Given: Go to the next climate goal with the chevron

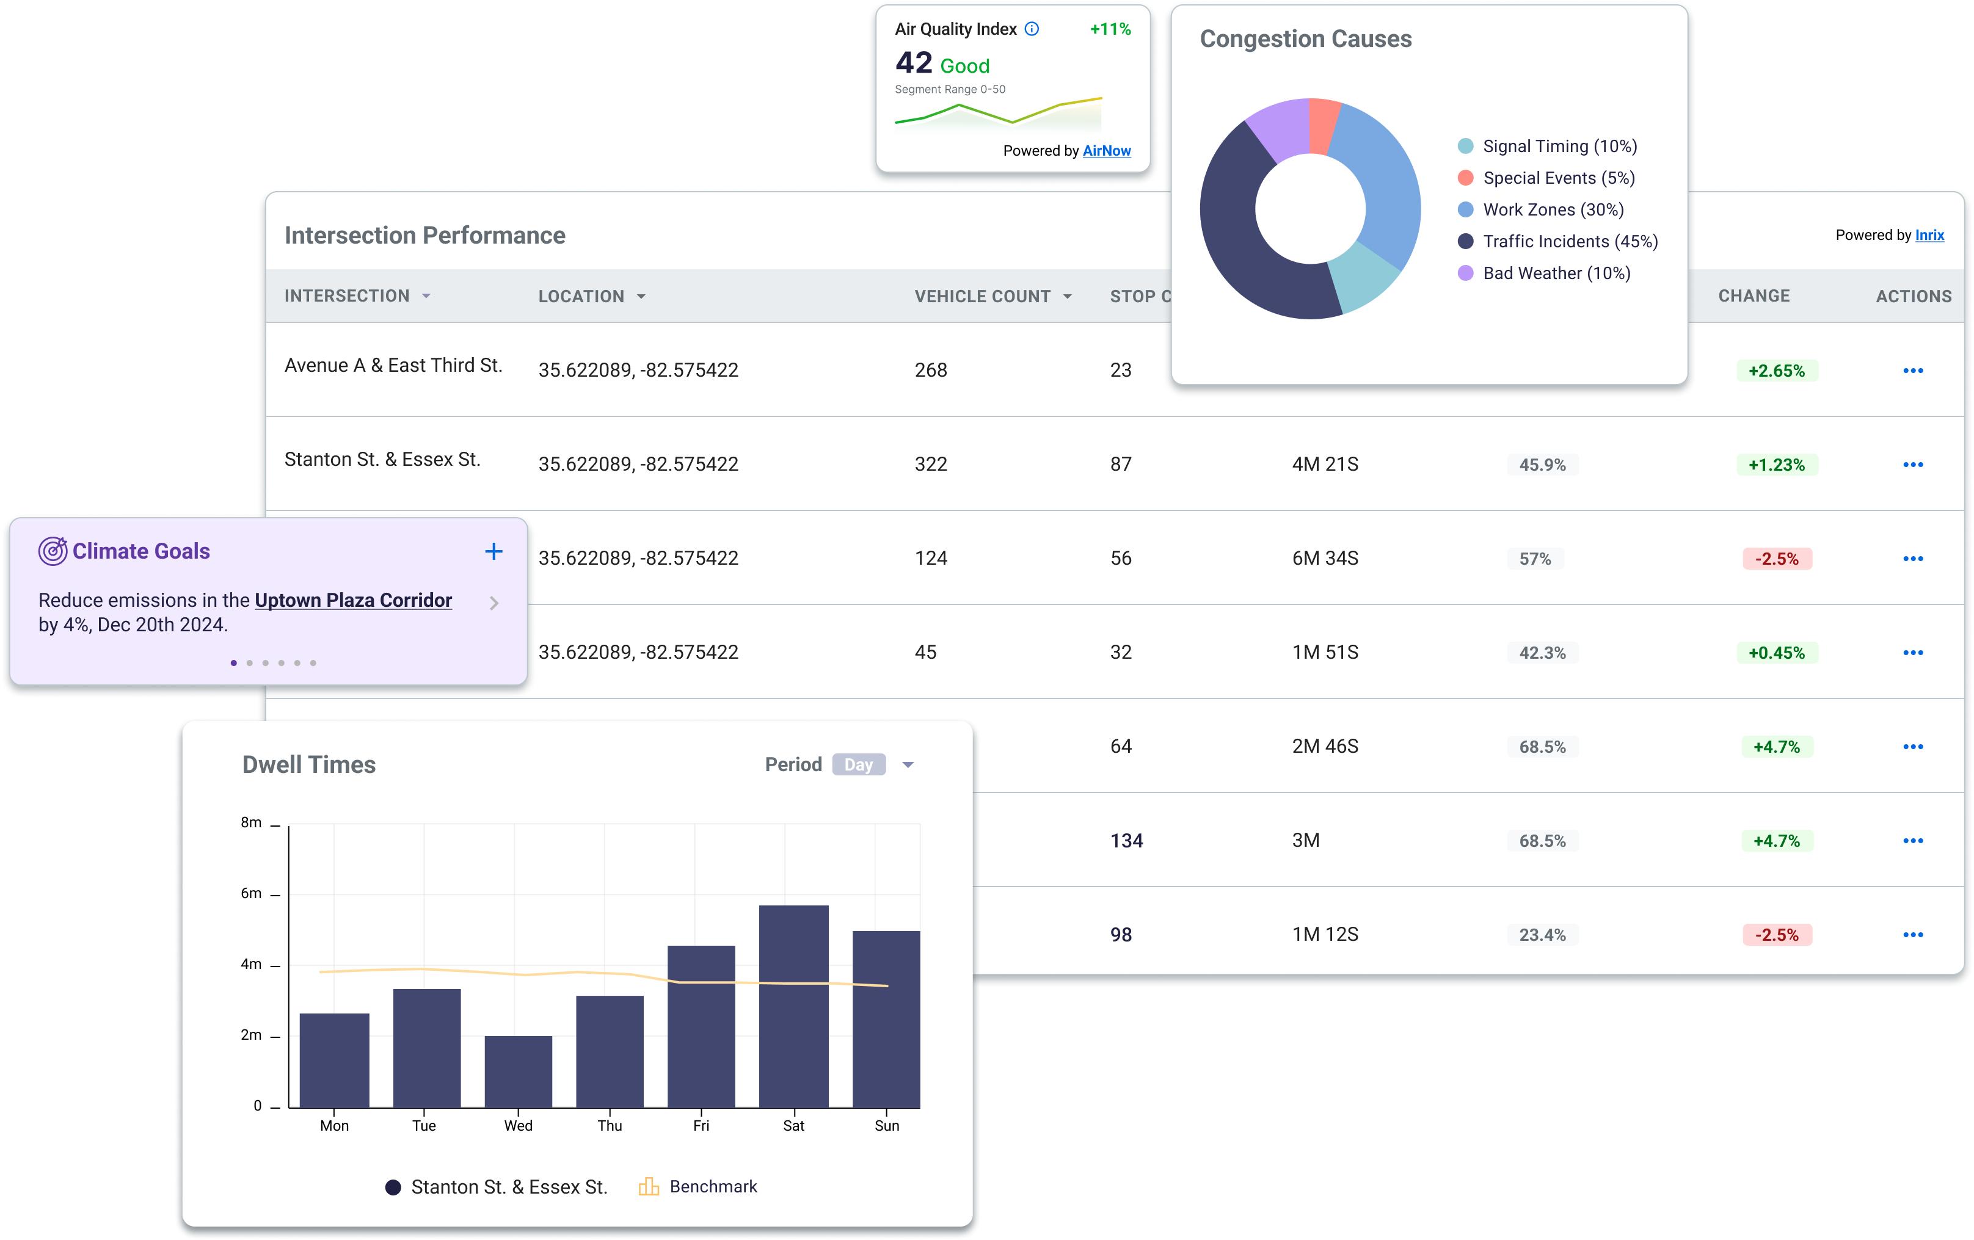Looking at the screenshot, I should (x=494, y=603).
